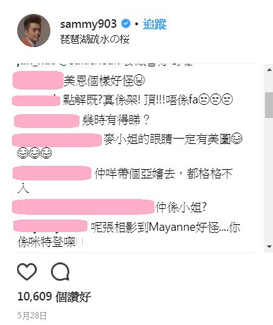Open the sammy903 username link
Screen dimensions: 273x325
point(88,24)
